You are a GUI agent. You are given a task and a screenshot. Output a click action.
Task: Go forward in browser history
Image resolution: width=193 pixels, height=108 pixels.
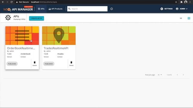tap(7, 2)
